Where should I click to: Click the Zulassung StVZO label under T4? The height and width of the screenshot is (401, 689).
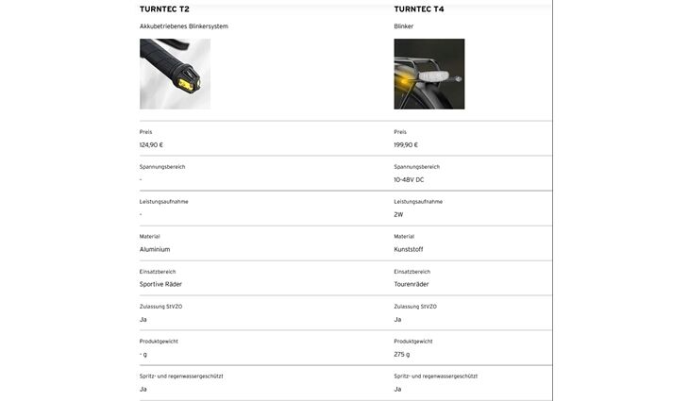(x=415, y=307)
